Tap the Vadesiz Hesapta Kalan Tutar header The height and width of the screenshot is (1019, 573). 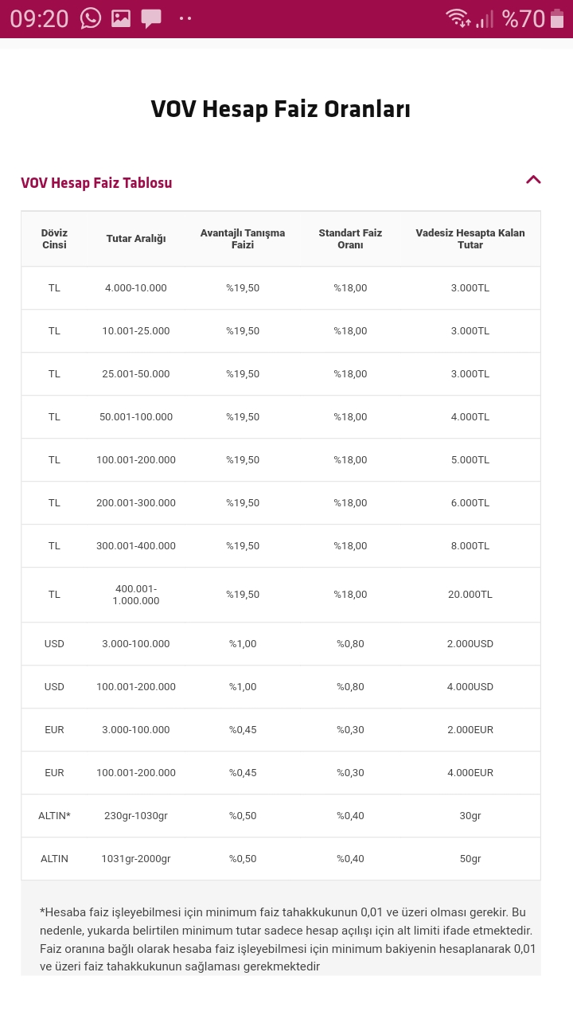click(470, 239)
